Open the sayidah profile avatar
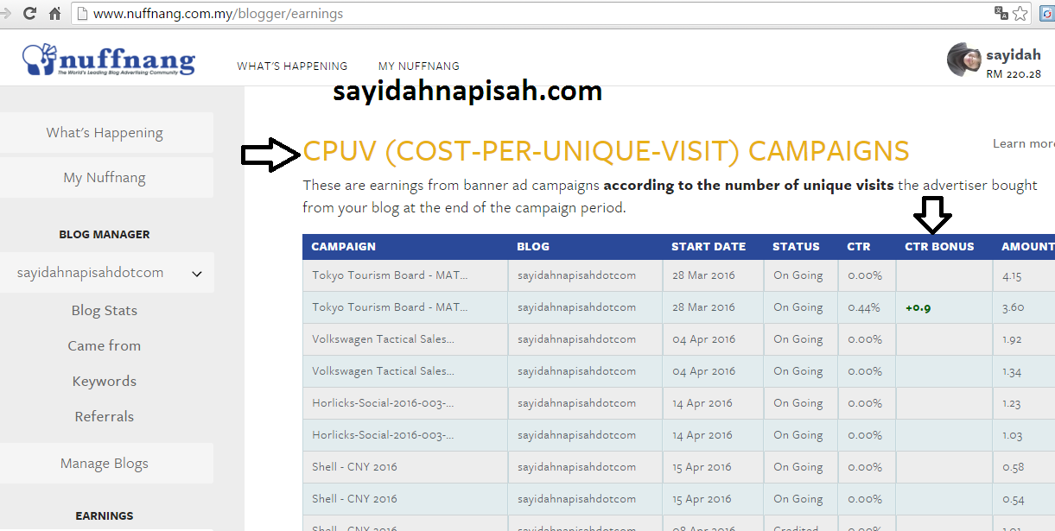The image size is (1055, 531). (963, 59)
